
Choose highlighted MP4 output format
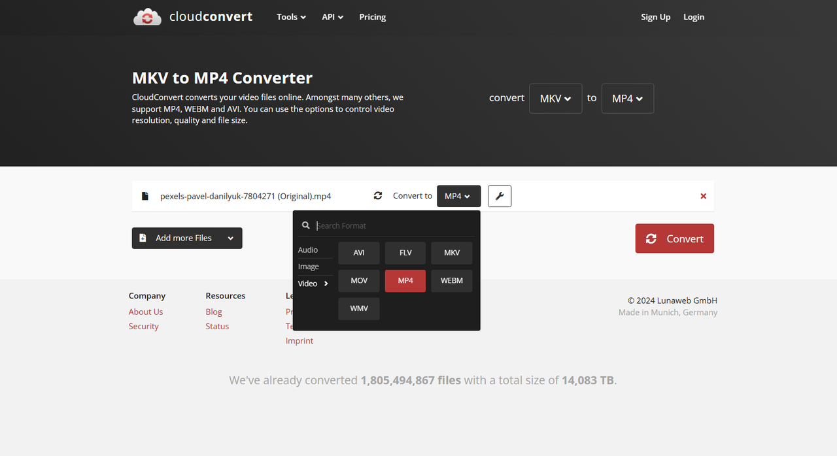pyautogui.click(x=405, y=281)
